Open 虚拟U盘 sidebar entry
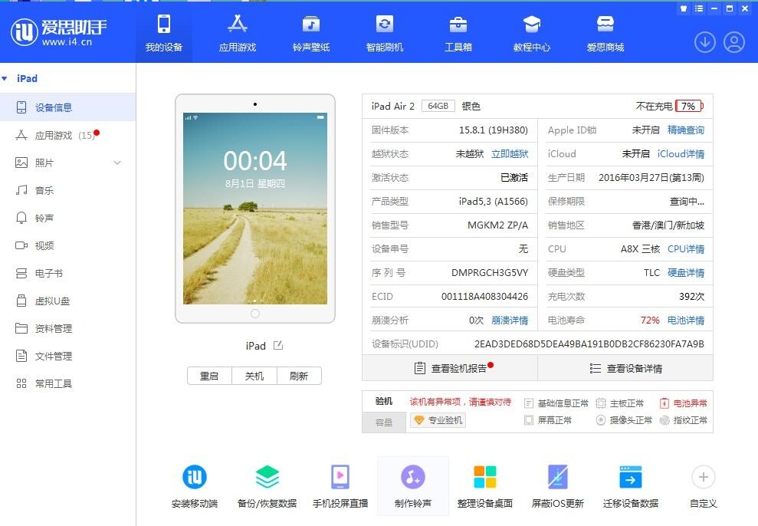 click(x=67, y=301)
